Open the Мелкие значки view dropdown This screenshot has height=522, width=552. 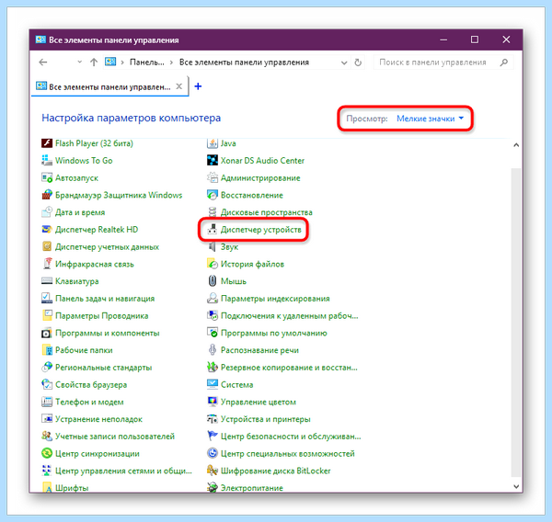431,119
